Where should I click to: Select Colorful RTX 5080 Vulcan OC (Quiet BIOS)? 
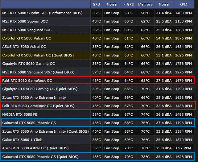tap(38, 55)
